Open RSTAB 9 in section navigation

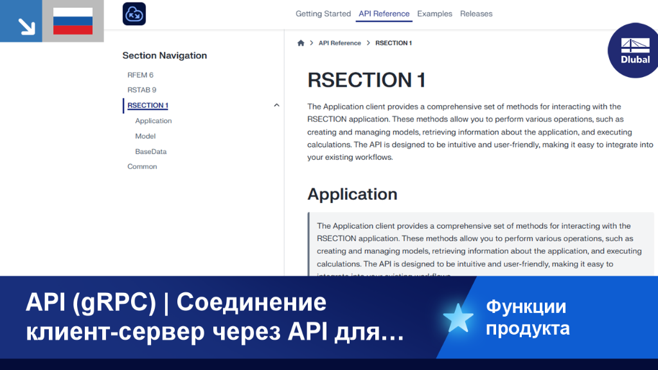click(x=142, y=90)
